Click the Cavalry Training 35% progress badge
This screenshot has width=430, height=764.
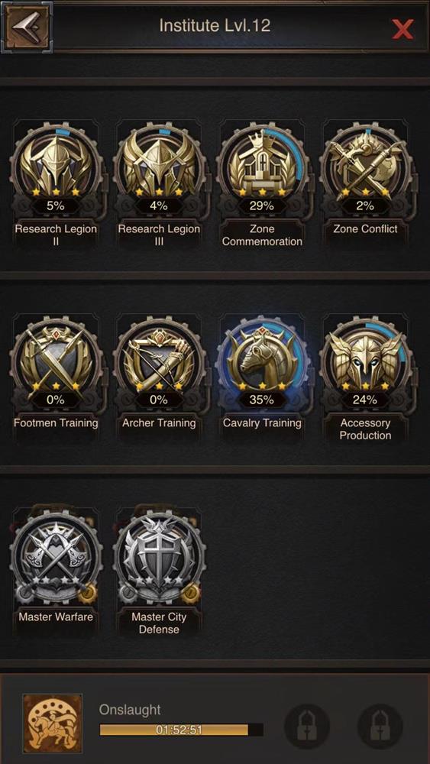click(x=262, y=400)
